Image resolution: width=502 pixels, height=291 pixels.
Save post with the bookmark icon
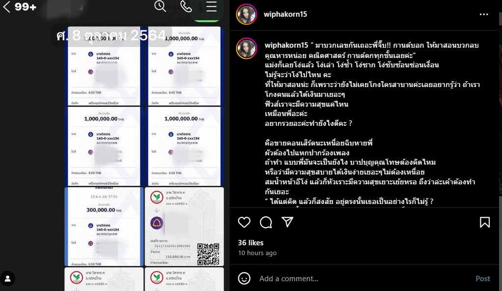485,222
